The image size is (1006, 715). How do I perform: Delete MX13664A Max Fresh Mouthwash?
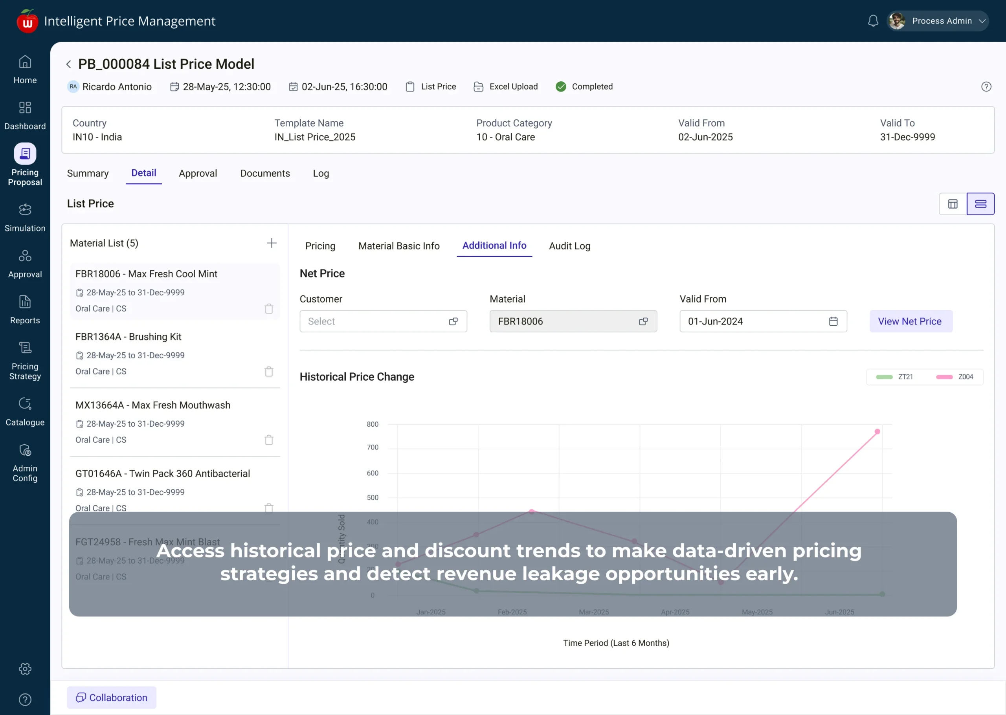coord(268,440)
